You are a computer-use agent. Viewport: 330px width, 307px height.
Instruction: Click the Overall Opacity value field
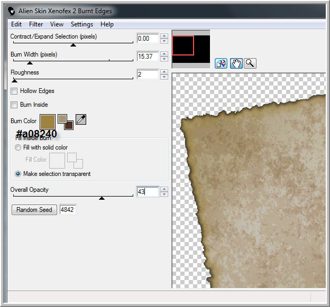click(148, 192)
